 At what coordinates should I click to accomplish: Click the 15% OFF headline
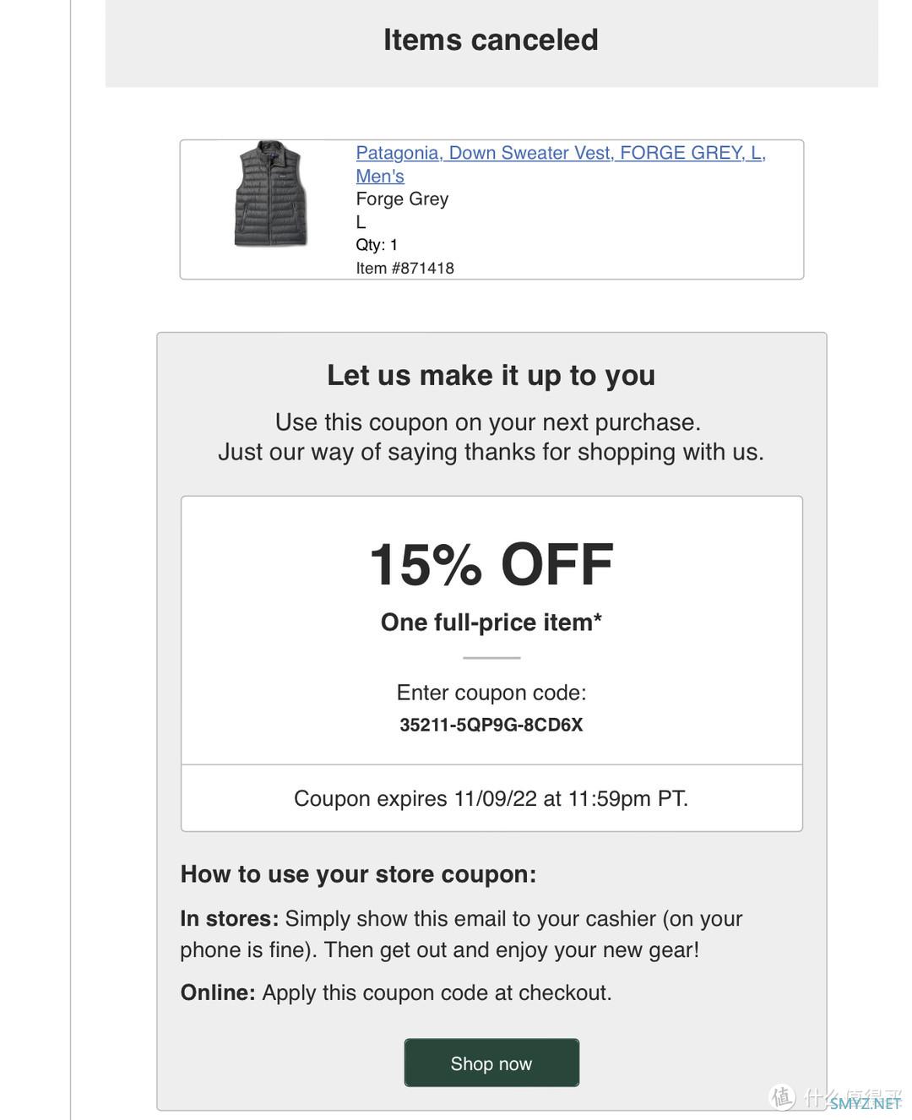491,564
